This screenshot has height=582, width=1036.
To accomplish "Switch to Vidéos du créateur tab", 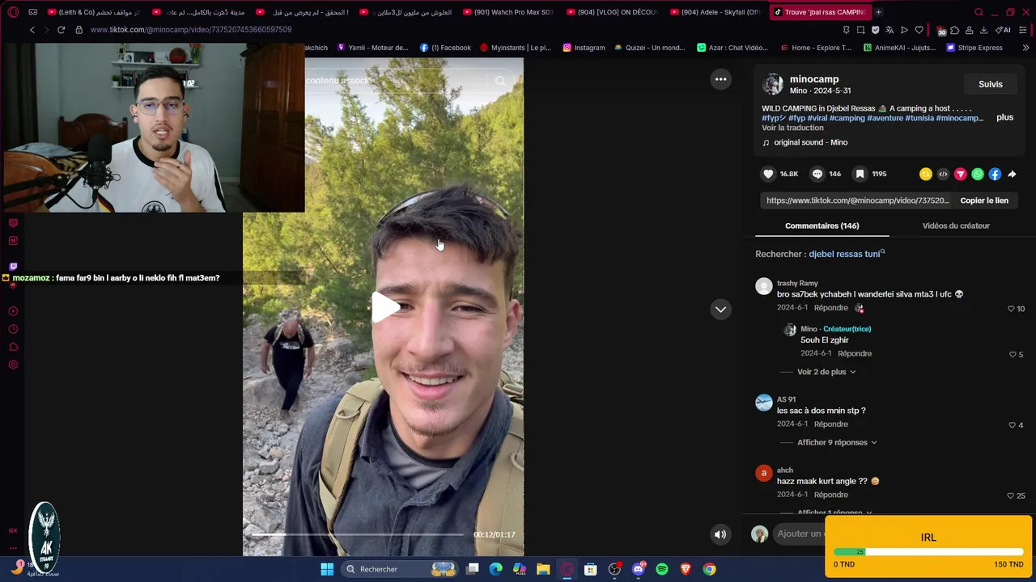I will [956, 226].
